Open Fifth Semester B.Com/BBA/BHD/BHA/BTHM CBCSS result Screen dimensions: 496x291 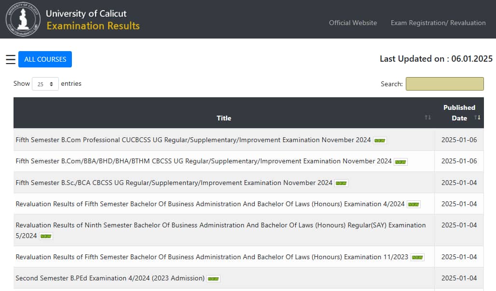click(x=204, y=161)
